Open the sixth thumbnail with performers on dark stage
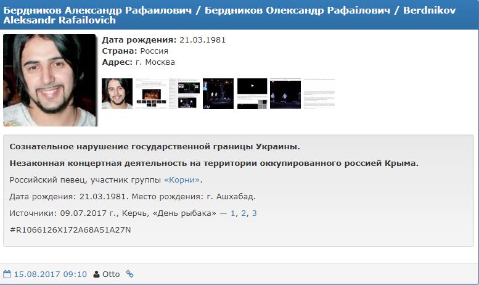Image resolution: width=479 pixels, height=285 pixels. pyautogui.click(x=285, y=94)
